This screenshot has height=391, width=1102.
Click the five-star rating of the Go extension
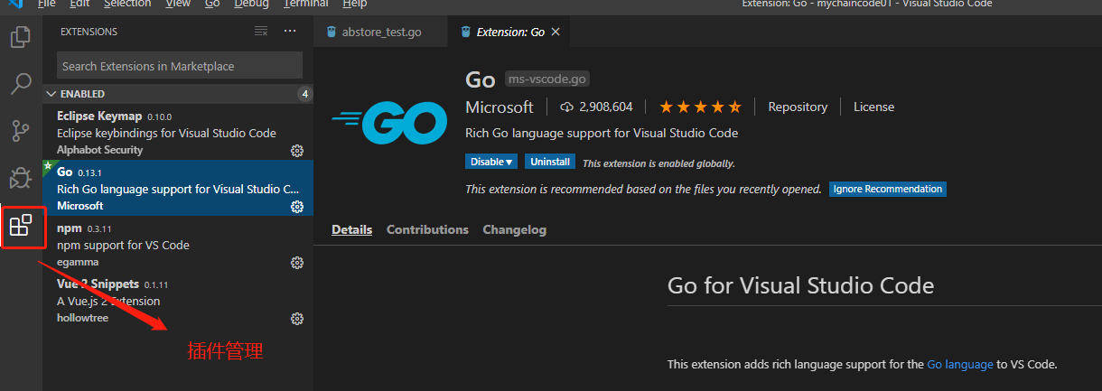[x=700, y=107]
